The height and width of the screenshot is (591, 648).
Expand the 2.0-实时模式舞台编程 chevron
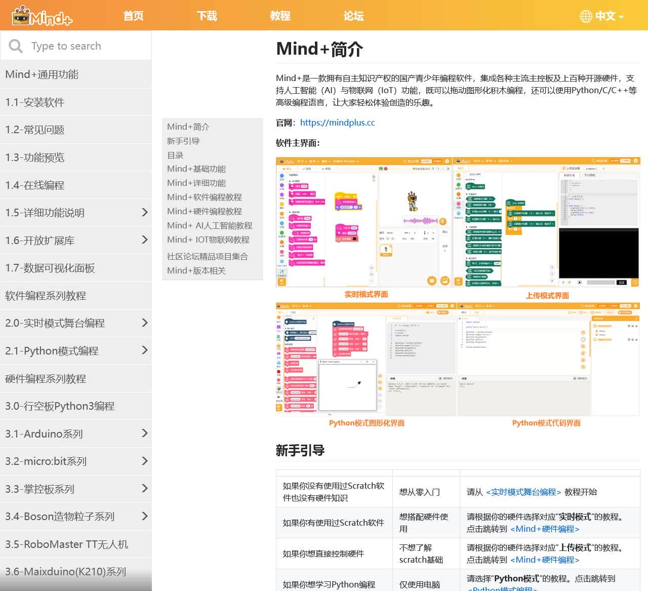click(144, 323)
